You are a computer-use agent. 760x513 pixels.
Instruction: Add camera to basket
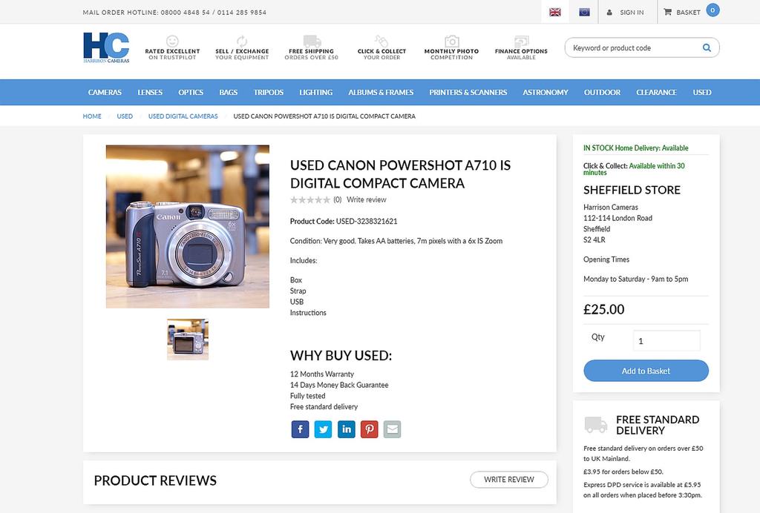(646, 371)
